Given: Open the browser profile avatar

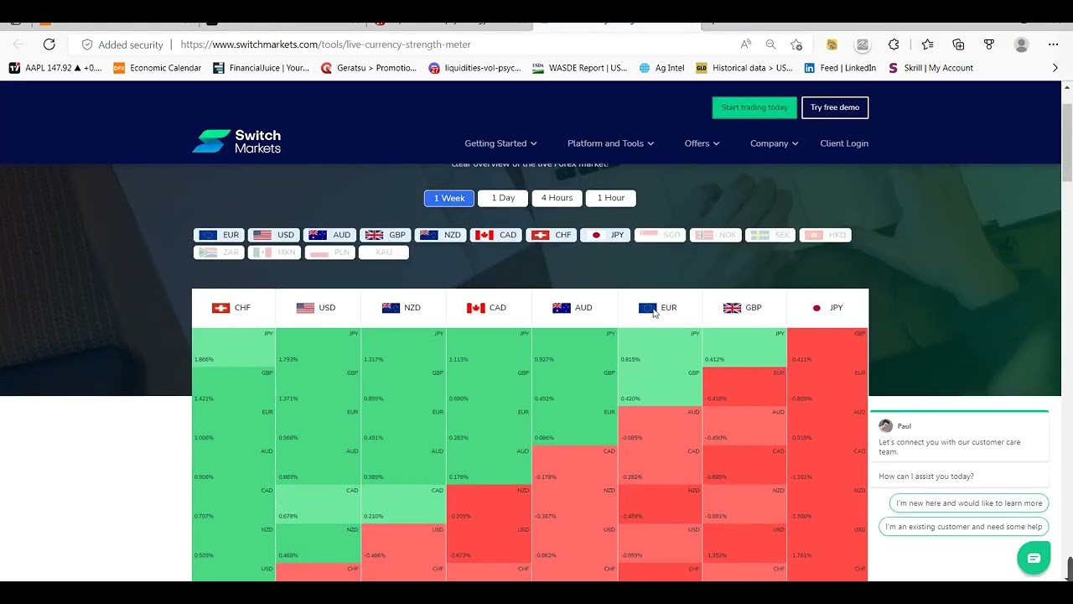Looking at the screenshot, I should [1021, 44].
